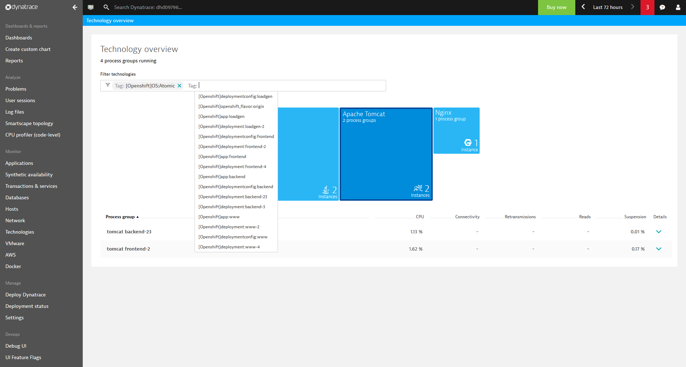
Task: Open Databases in sidebar
Action: 17,197
